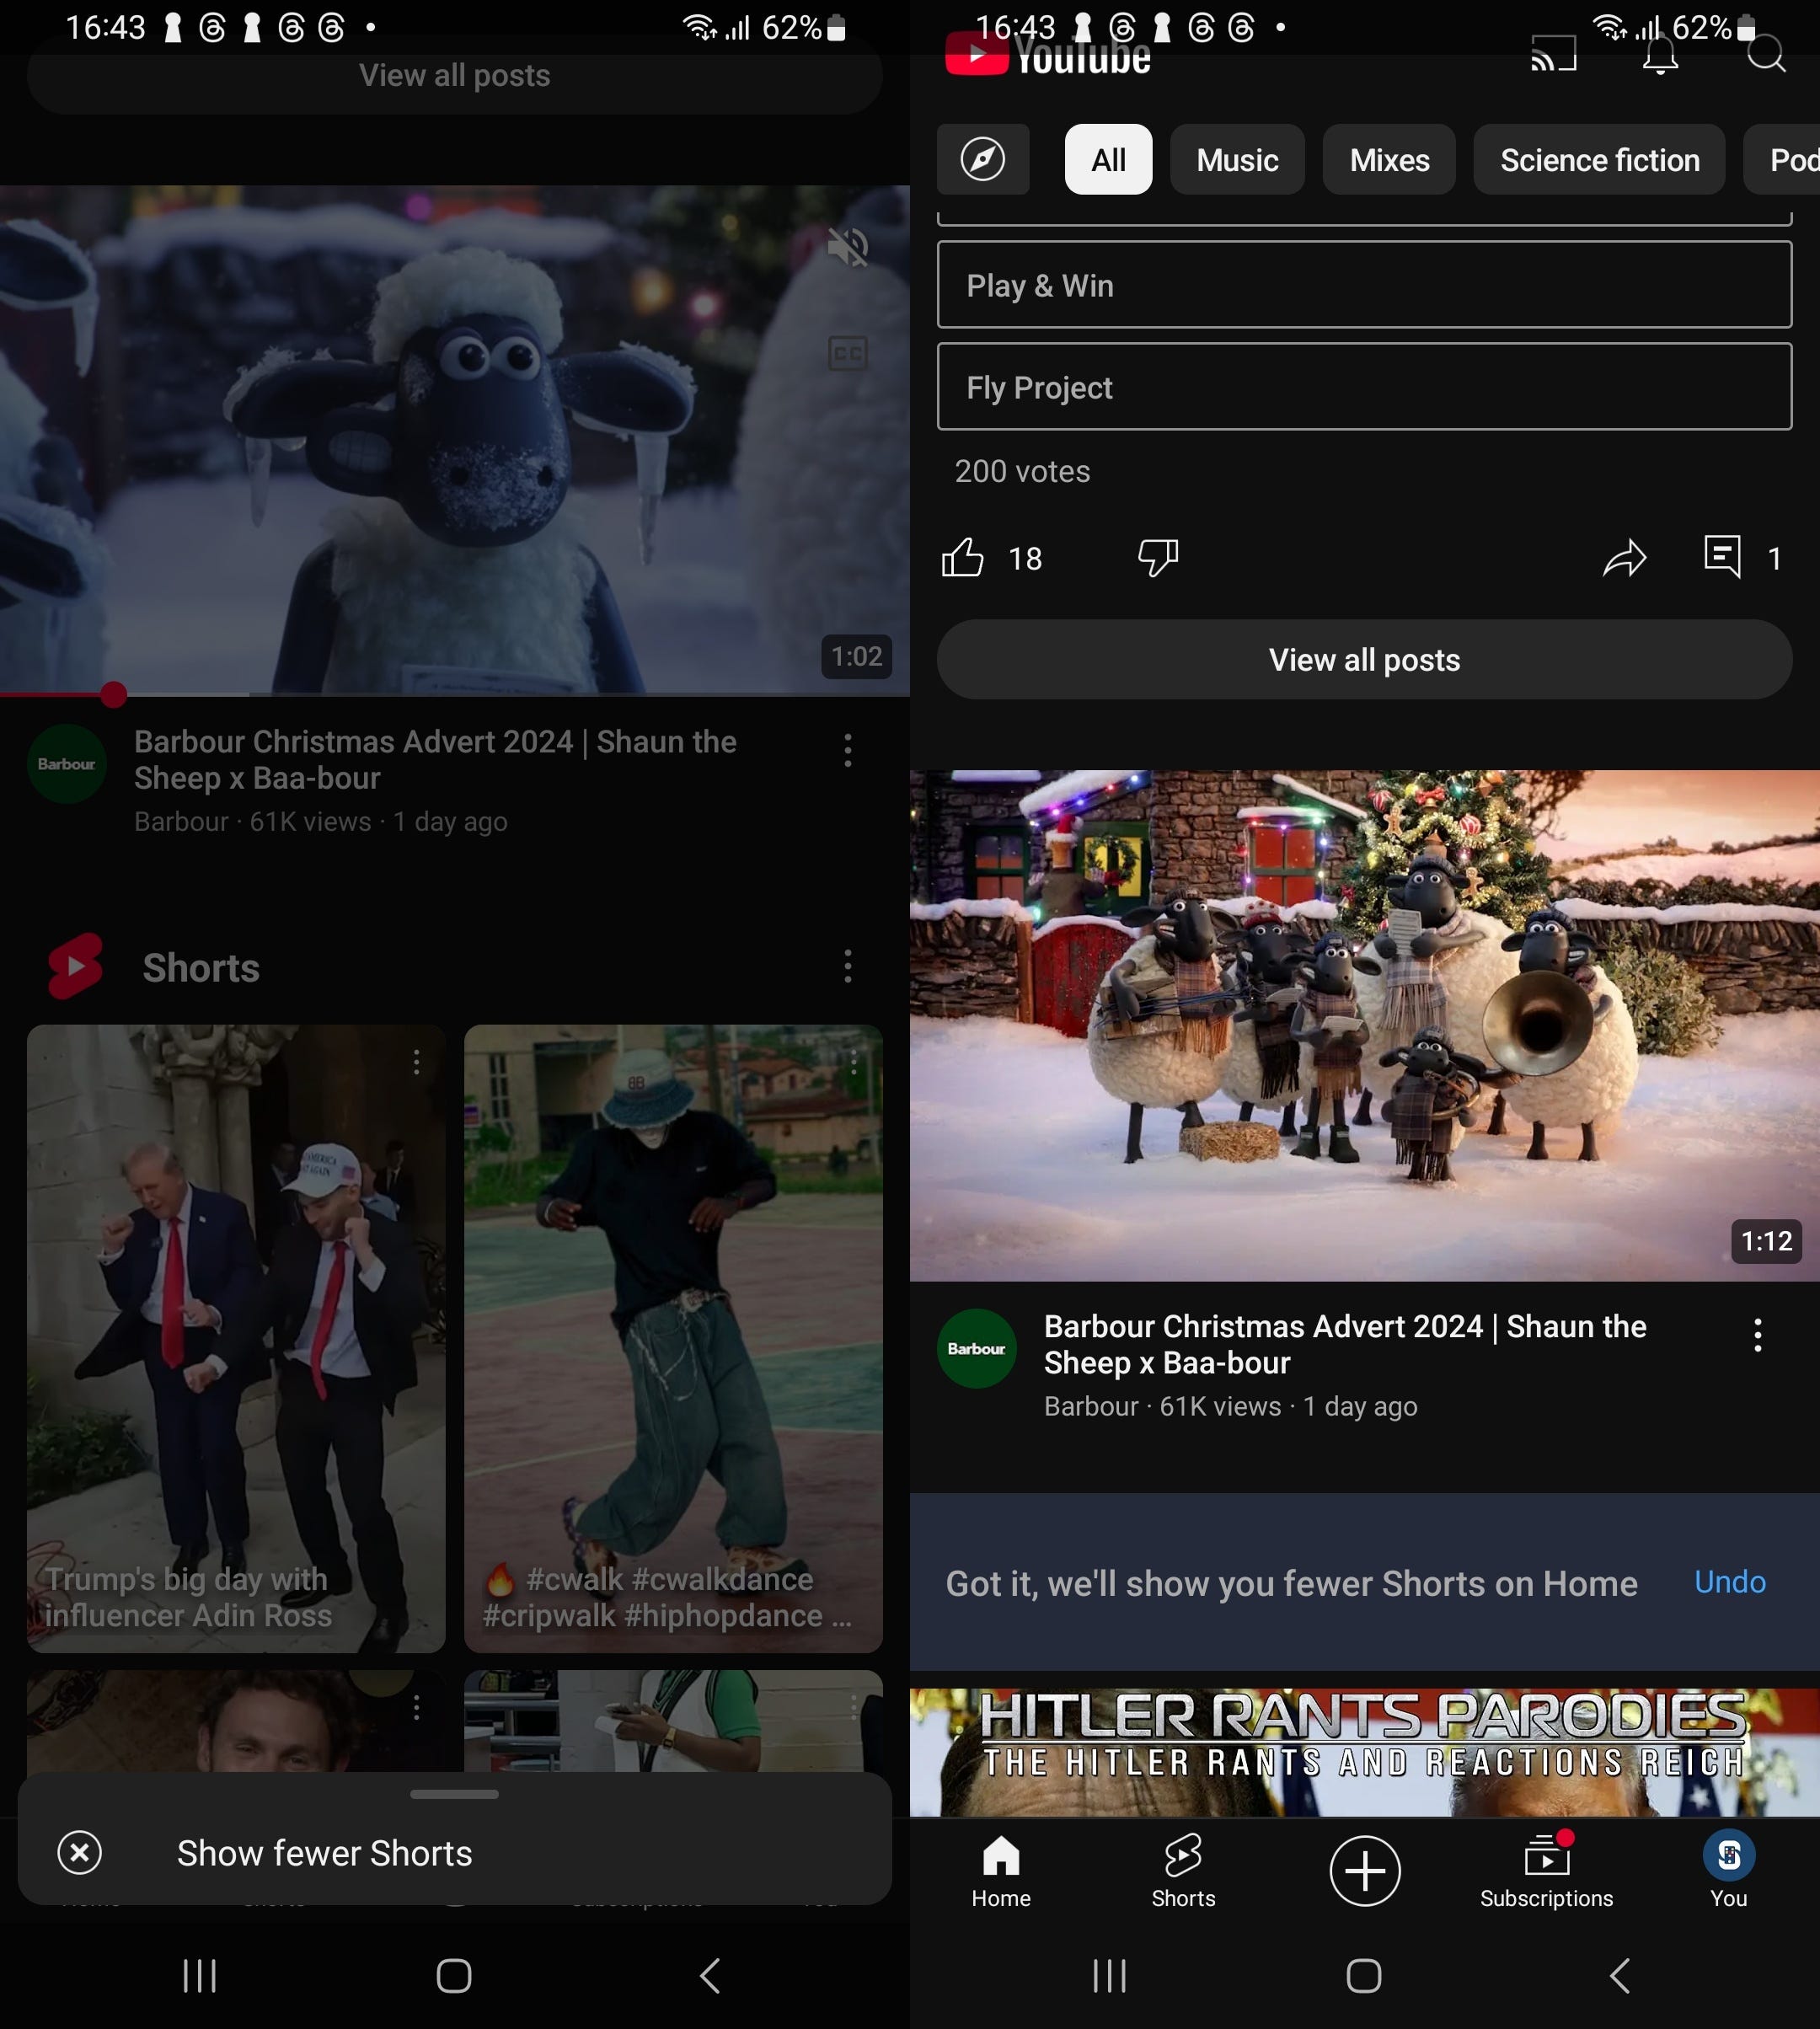Open Shorts tab in bottom navigation
The image size is (1820, 2029).
point(1183,1871)
